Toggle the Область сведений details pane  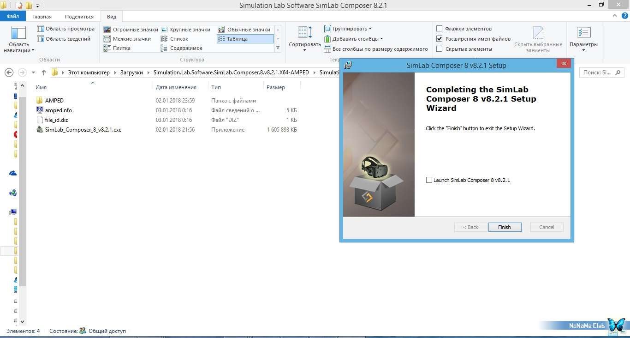pos(64,39)
